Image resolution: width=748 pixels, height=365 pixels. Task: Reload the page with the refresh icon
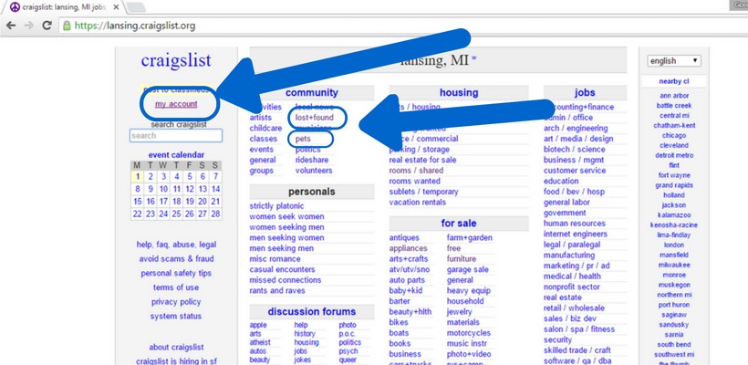click(x=47, y=26)
